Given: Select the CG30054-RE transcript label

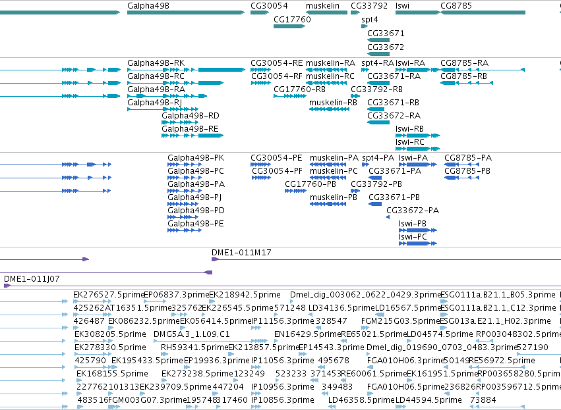Looking at the screenshot, I should 277,63.
